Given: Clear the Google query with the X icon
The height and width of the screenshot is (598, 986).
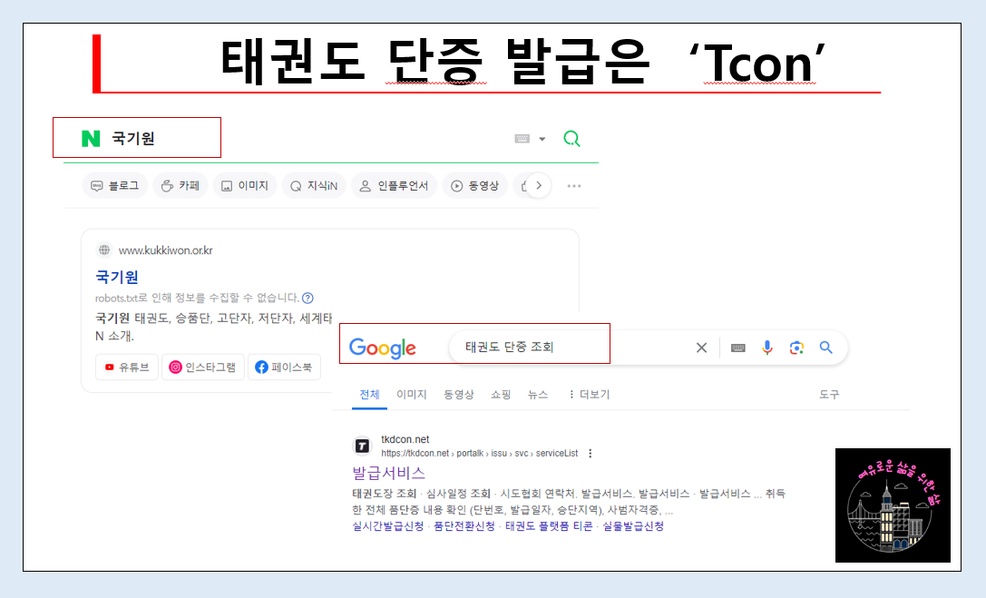Looking at the screenshot, I should (701, 347).
